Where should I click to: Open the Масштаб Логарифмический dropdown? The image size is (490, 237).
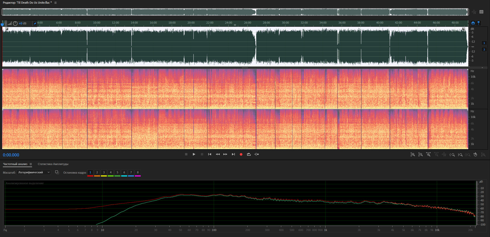pos(34,172)
